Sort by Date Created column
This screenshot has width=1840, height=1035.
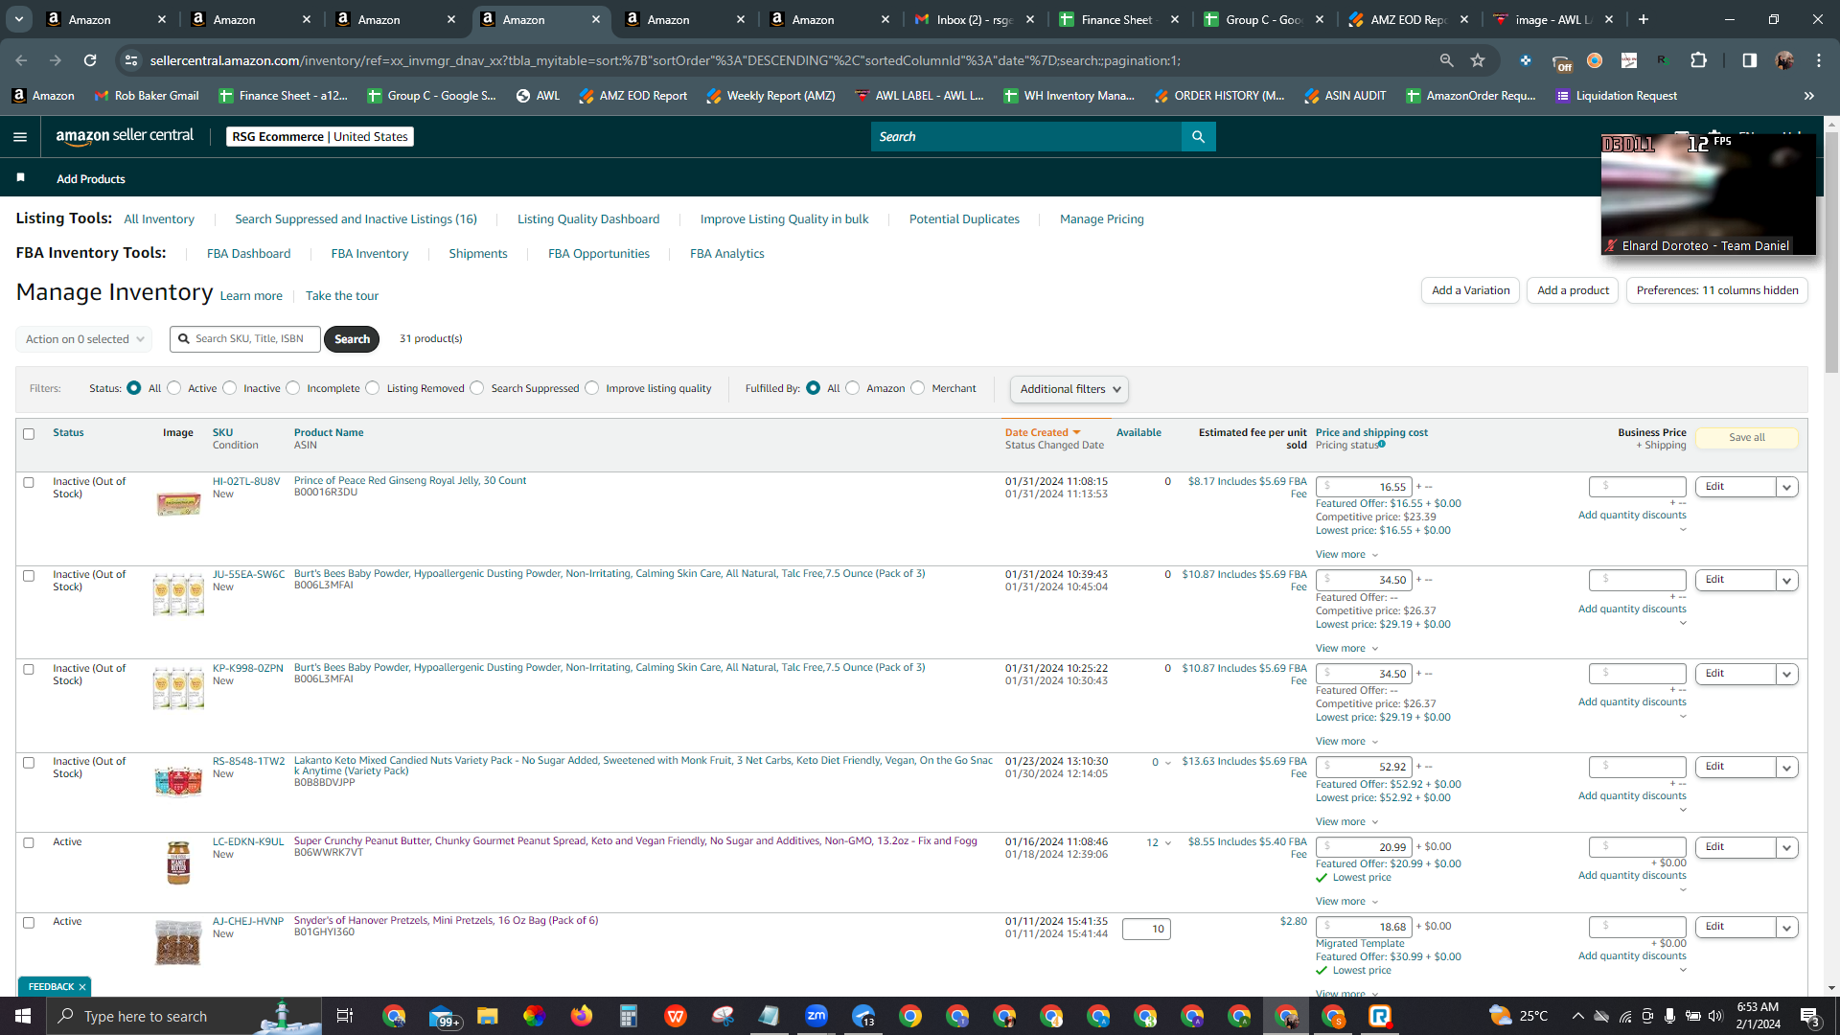point(1043,433)
